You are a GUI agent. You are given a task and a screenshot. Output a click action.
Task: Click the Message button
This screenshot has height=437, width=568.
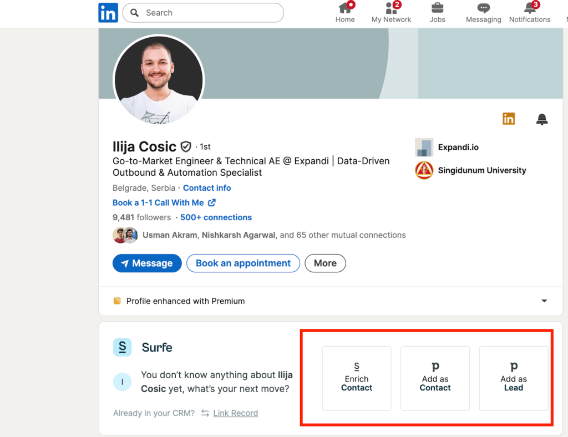pos(146,263)
